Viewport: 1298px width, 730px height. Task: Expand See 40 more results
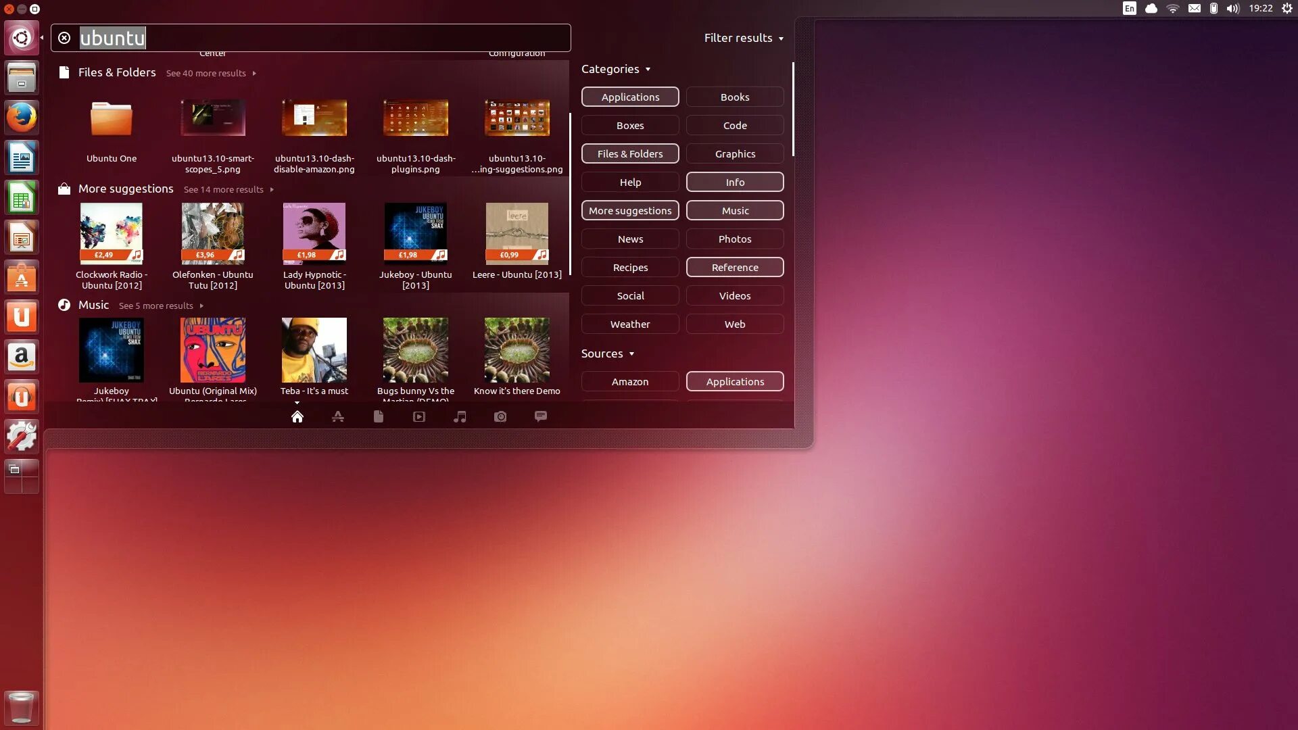(x=211, y=73)
